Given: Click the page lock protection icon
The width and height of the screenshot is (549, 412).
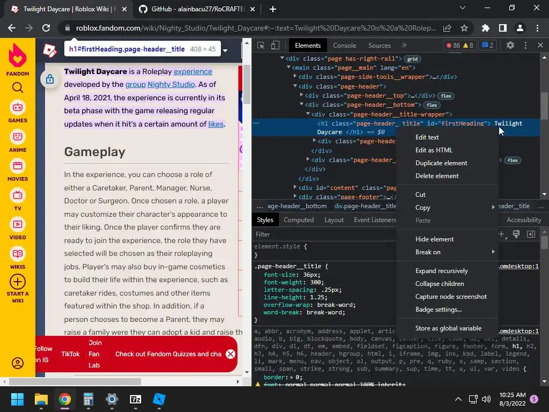Looking at the screenshot, I should 50,79.
